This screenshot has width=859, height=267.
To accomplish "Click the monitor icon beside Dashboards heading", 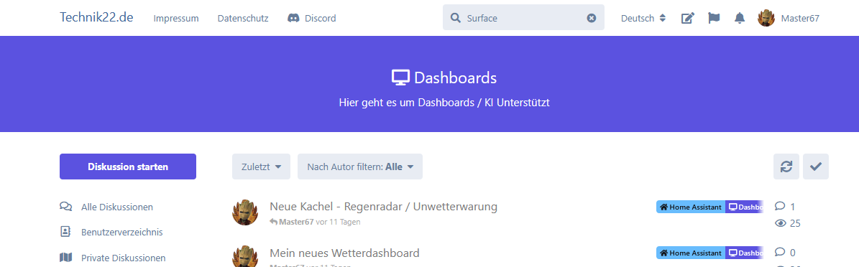I will pos(400,78).
